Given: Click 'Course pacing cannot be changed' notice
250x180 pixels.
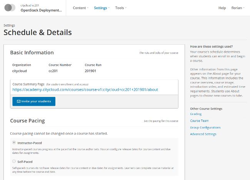Looking at the screenshot, I should (x=59, y=133).
